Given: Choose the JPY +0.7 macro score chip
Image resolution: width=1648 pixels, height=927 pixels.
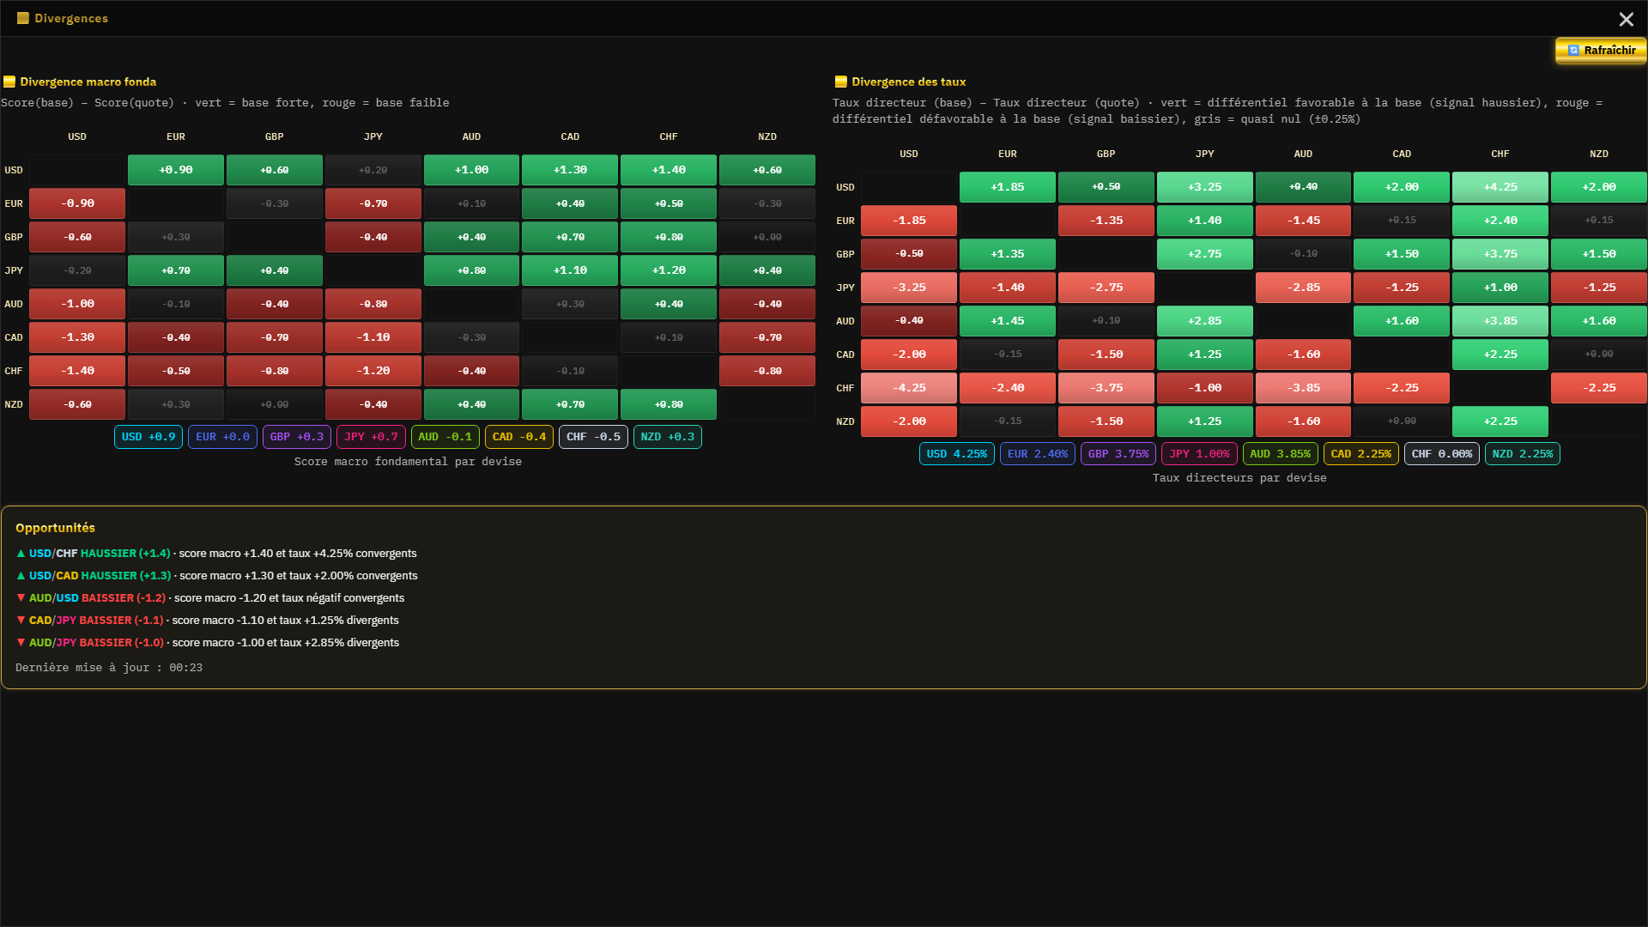Looking at the screenshot, I should point(371,437).
